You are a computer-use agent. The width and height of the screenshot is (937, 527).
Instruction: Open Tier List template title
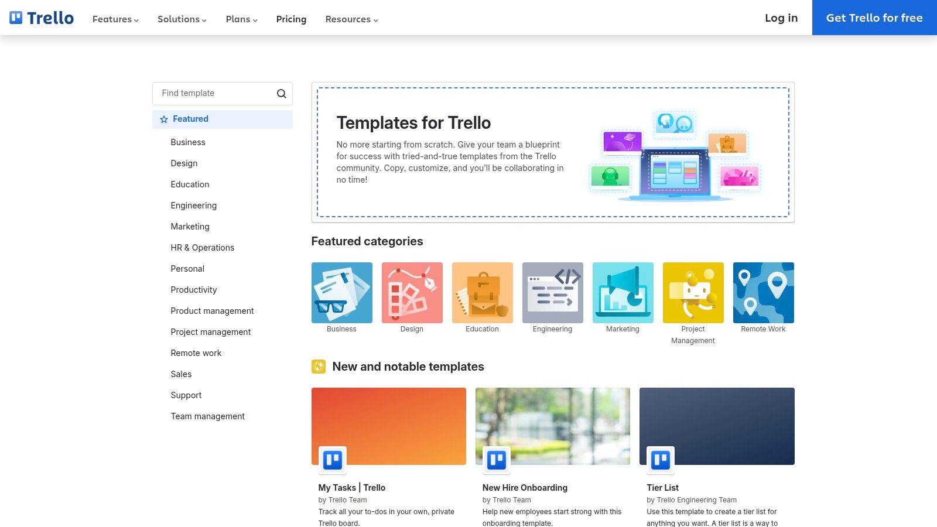point(662,488)
